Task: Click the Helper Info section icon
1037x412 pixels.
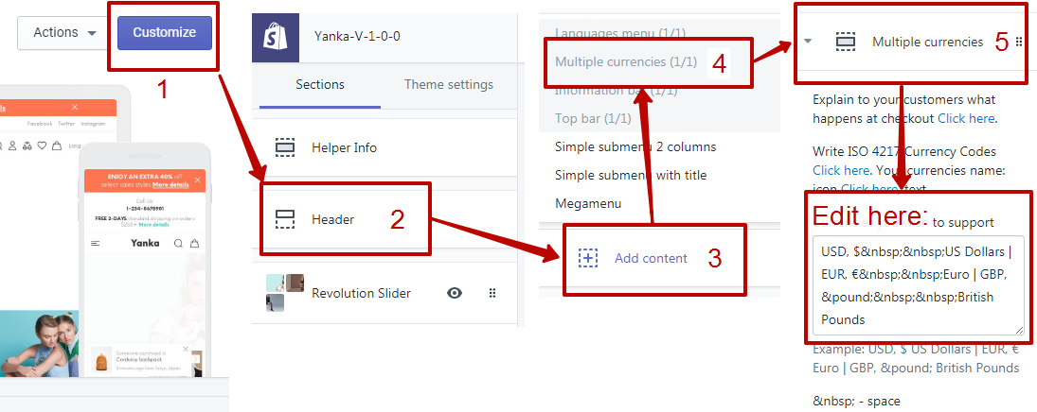Action: click(285, 147)
